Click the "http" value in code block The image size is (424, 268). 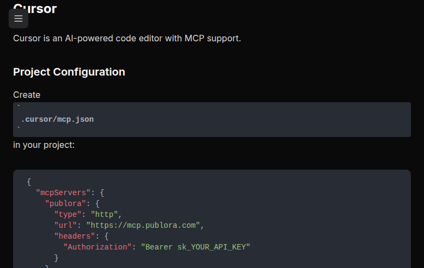coord(104,214)
